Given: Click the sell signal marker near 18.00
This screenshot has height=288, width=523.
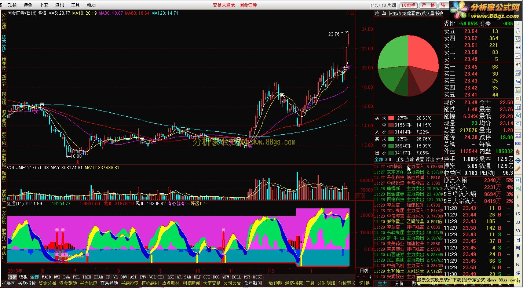Looking at the screenshot, I should pos(282,95).
